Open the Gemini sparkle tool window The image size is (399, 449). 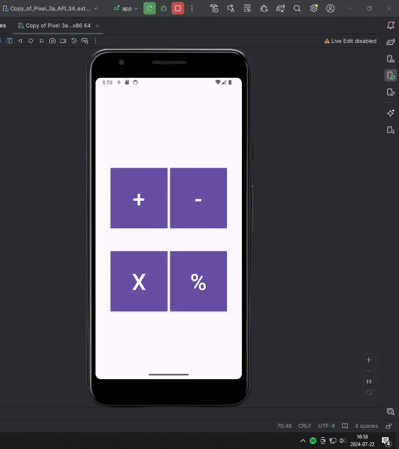(x=391, y=113)
